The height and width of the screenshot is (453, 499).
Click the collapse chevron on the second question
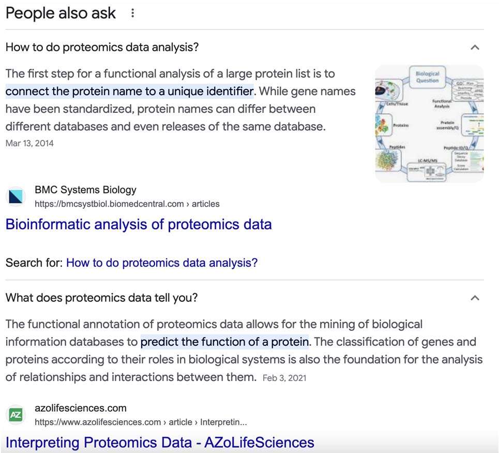(475, 297)
